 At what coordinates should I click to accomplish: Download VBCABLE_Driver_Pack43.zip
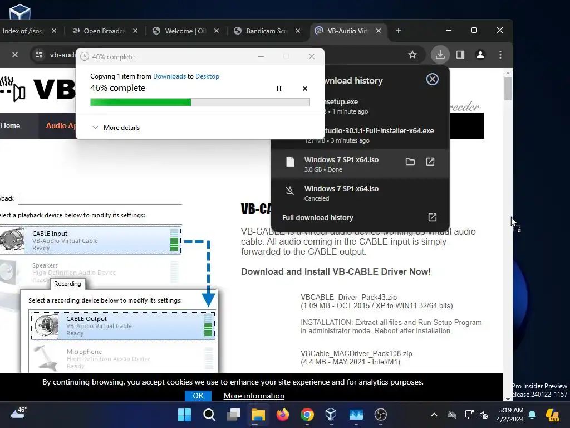click(x=348, y=297)
